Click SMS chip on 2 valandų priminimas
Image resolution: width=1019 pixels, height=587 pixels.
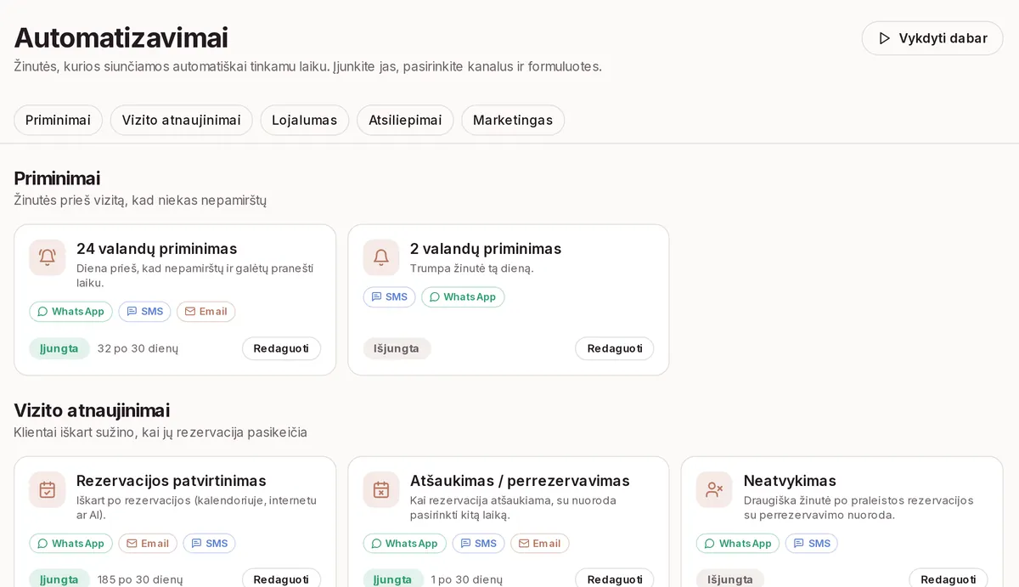[390, 297]
